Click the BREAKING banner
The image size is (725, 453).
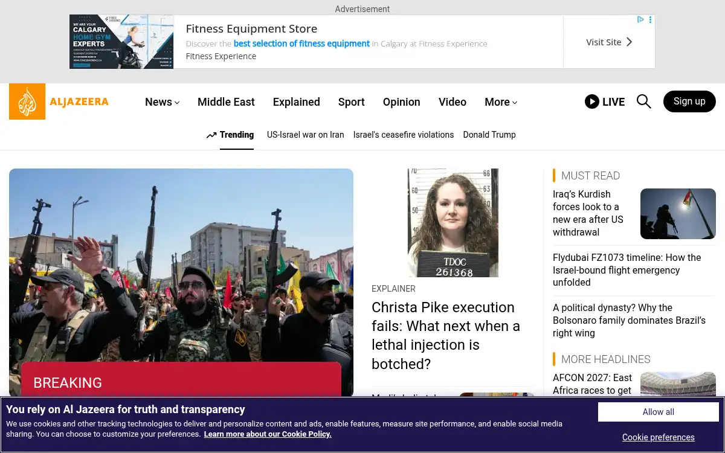[181, 379]
